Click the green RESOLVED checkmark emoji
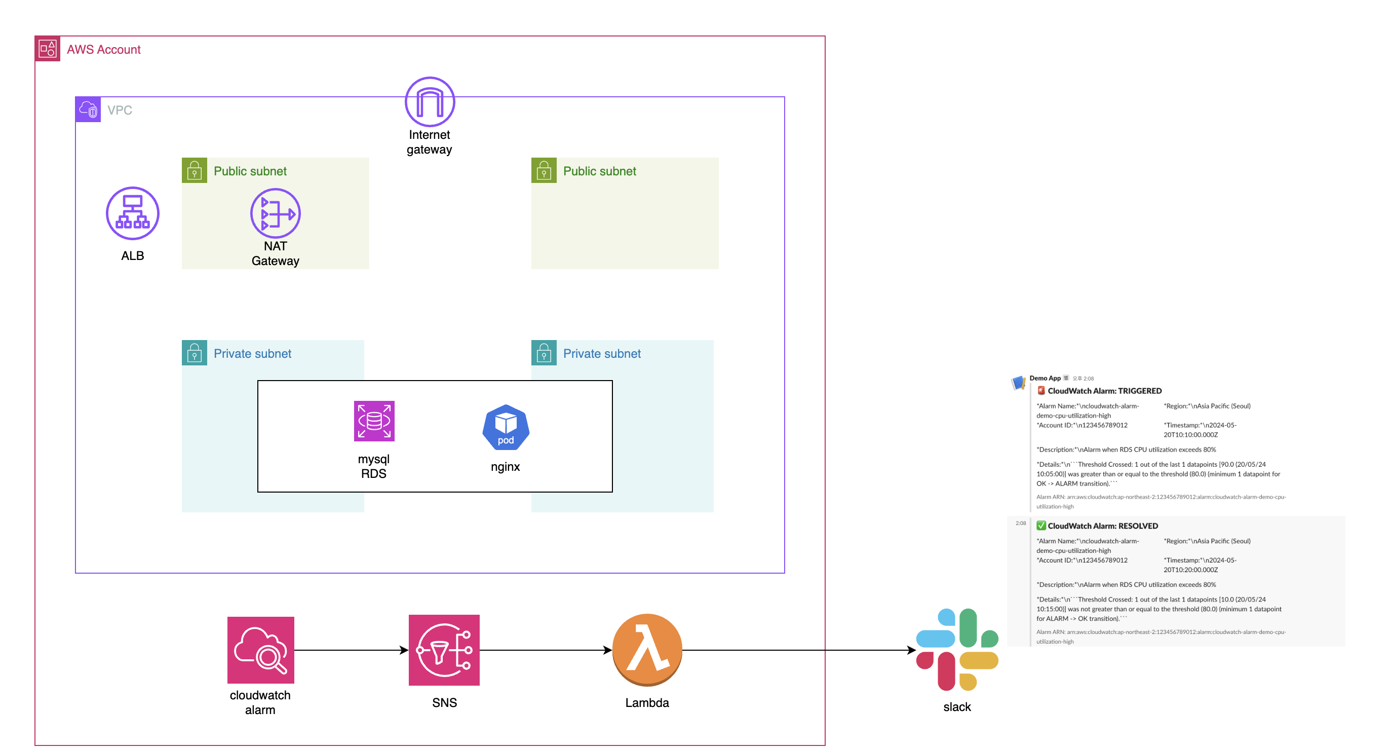This screenshot has height=748, width=1392. pyautogui.click(x=1041, y=526)
